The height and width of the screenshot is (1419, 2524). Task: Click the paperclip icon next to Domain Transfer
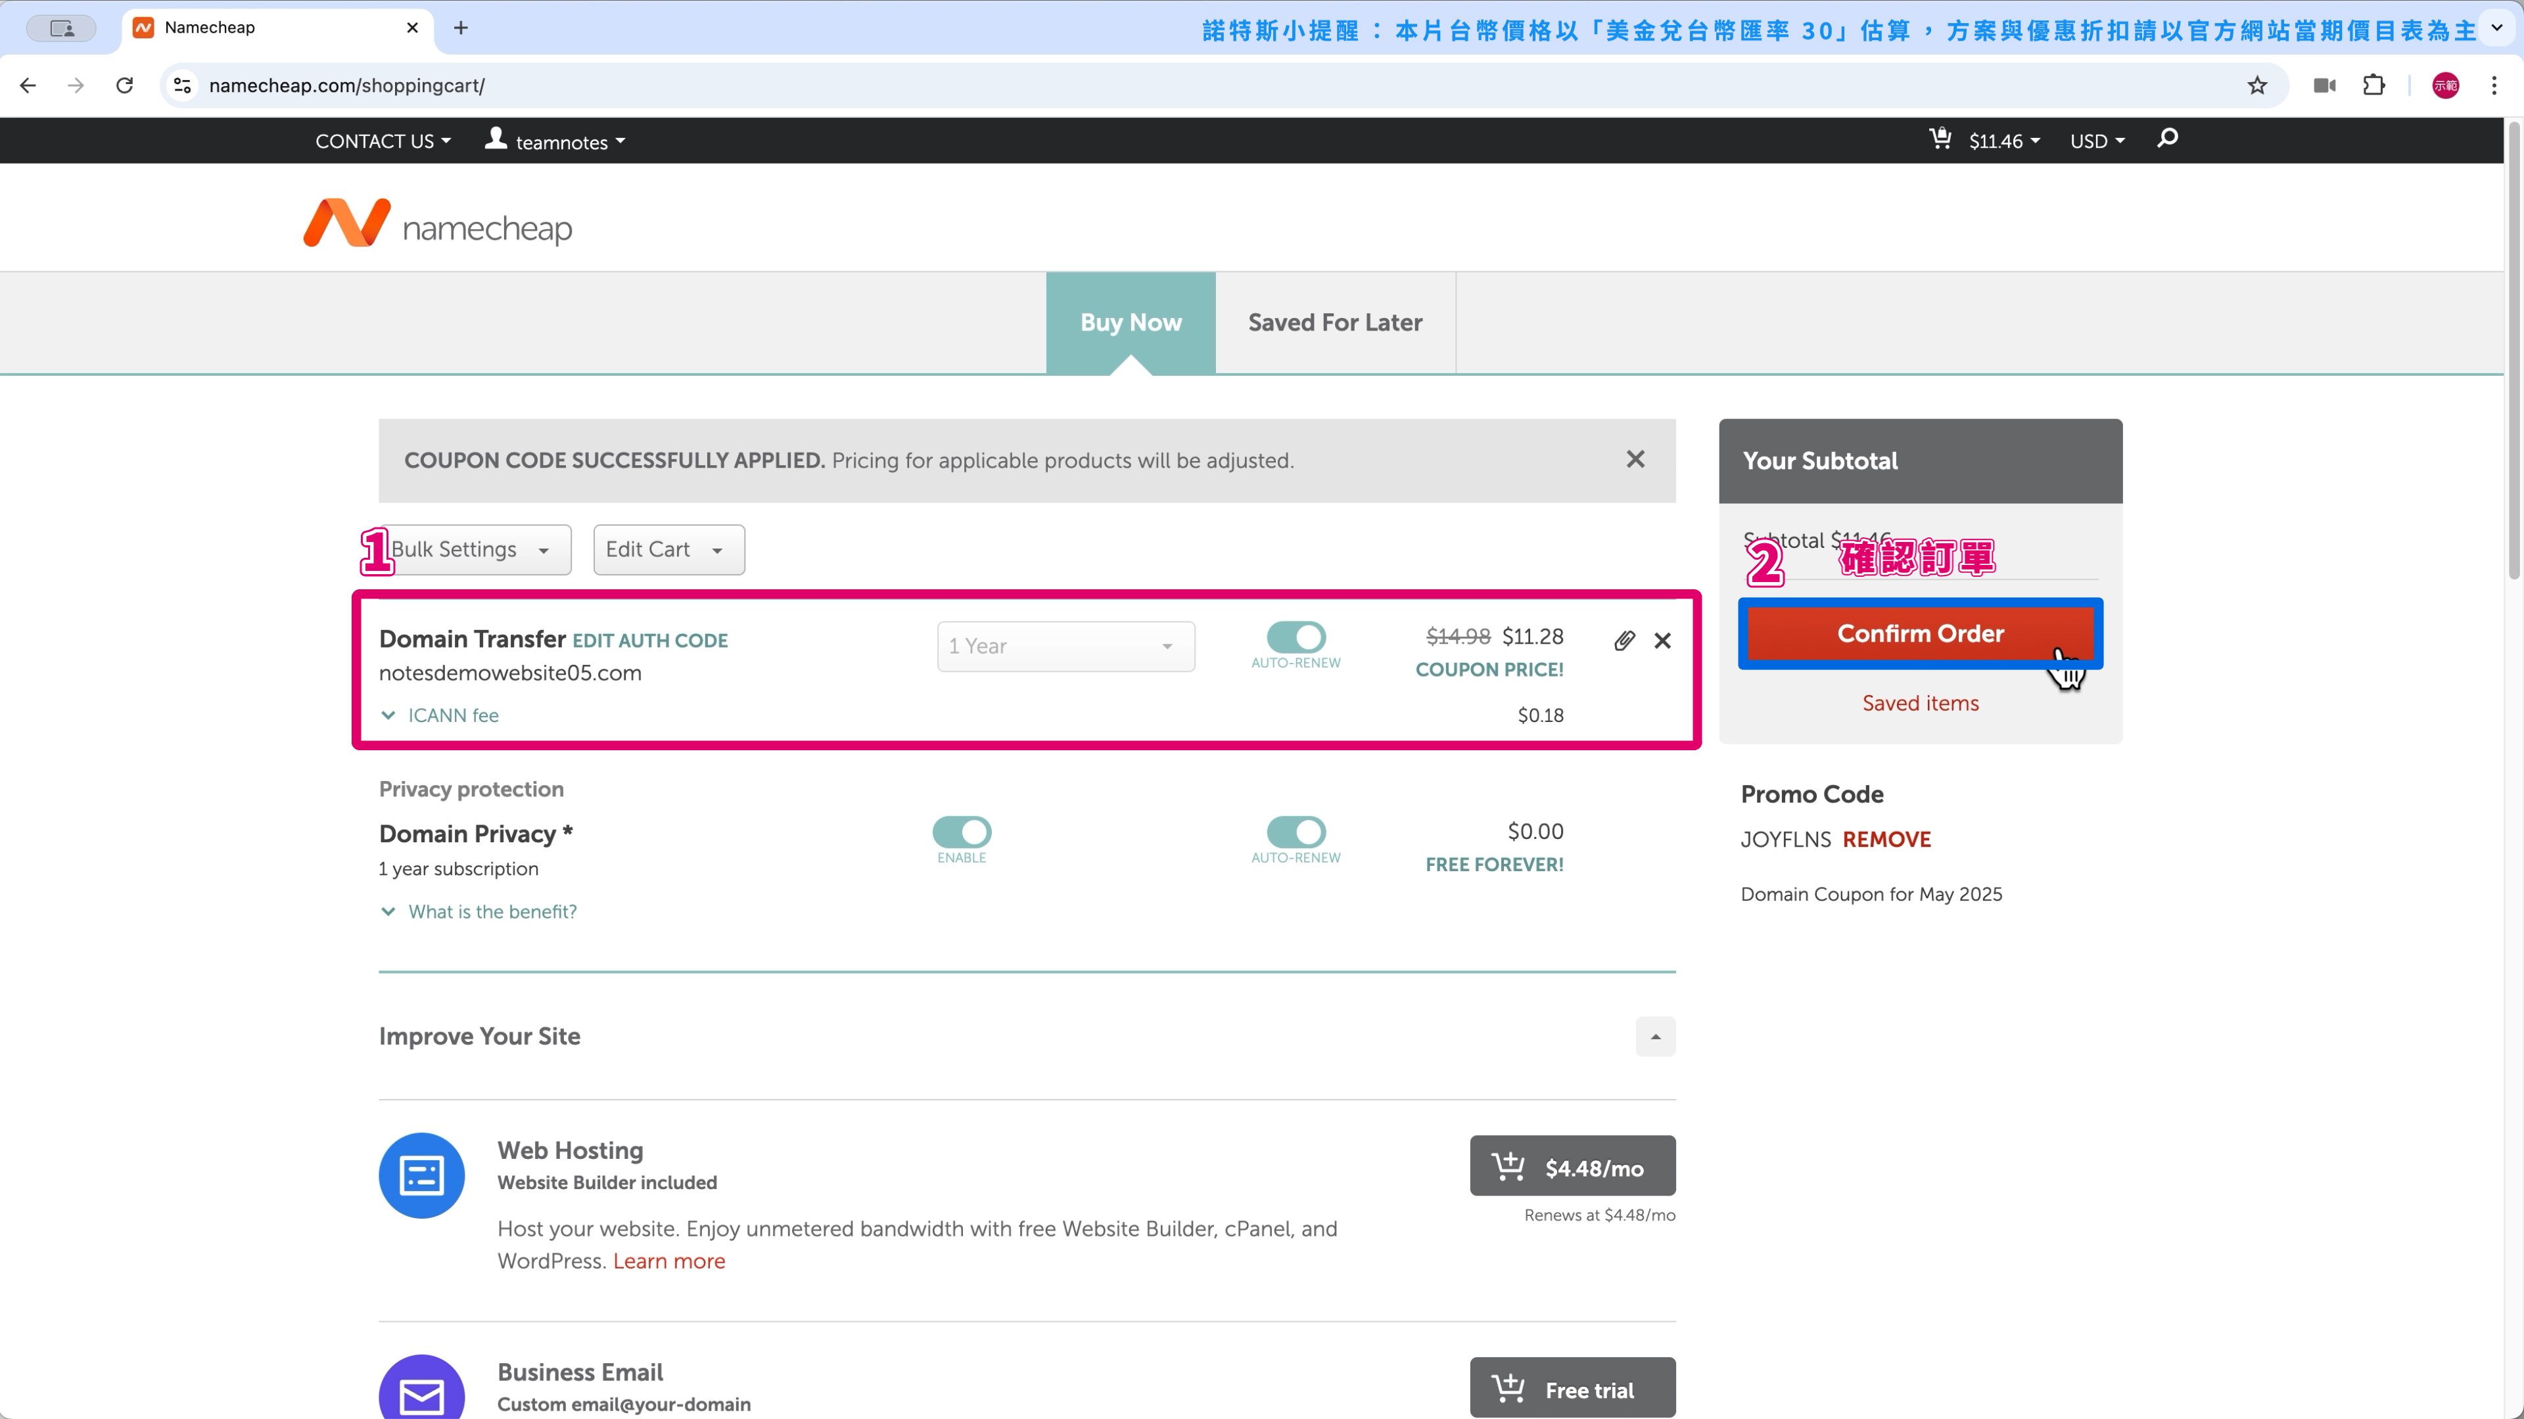pos(1624,641)
